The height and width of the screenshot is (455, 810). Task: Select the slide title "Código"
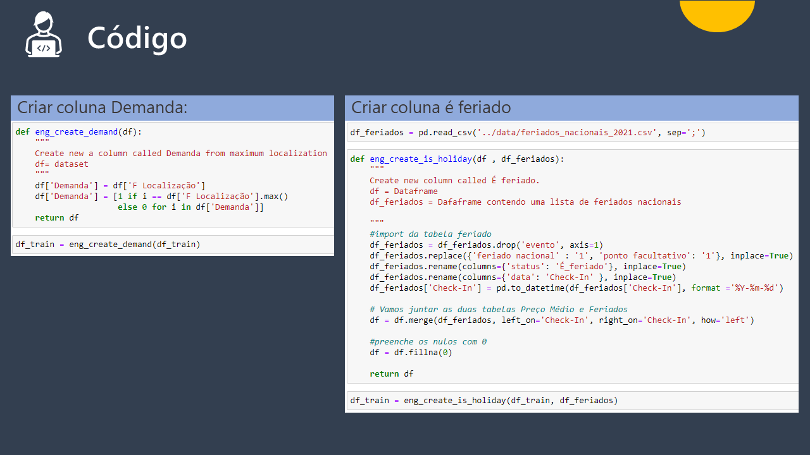(x=137, y=38)
